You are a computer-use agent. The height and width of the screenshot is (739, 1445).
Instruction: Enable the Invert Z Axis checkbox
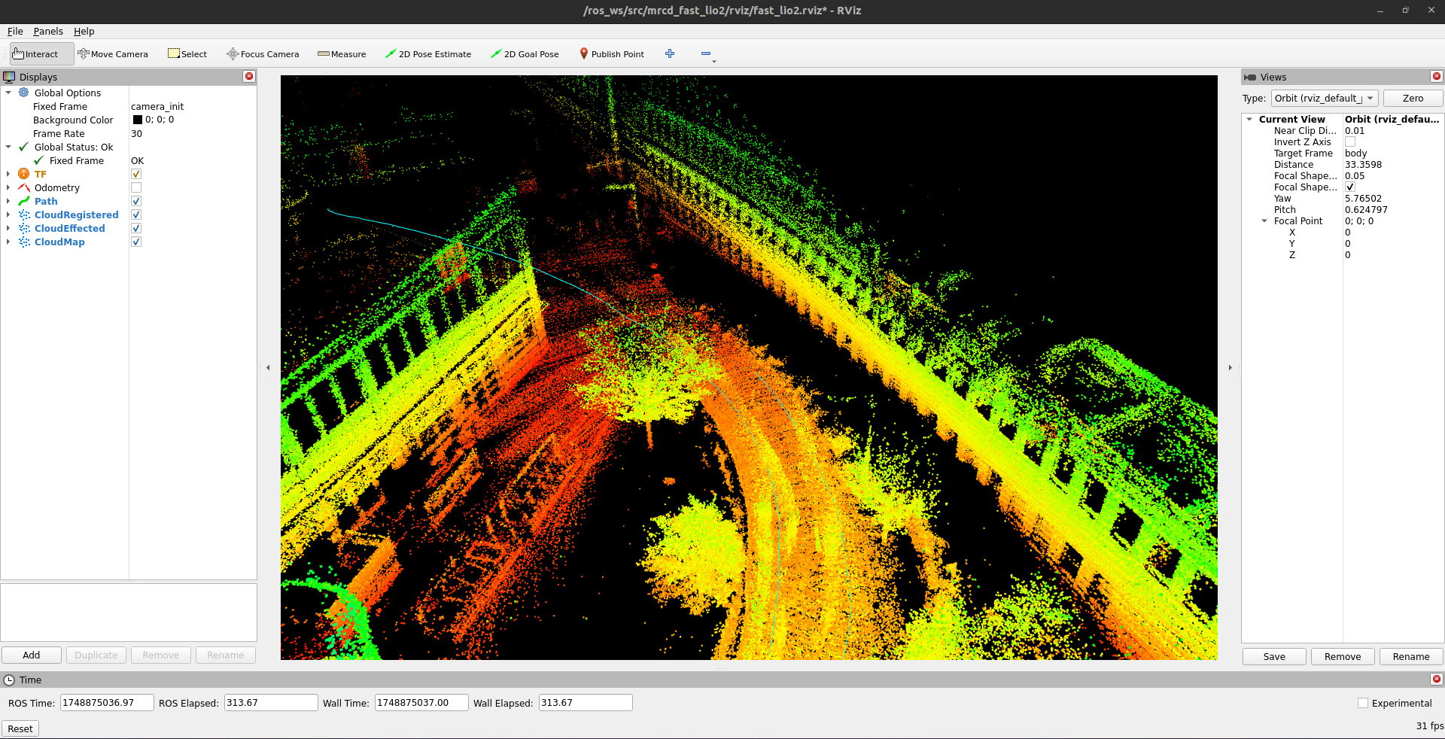(1350, 141)
